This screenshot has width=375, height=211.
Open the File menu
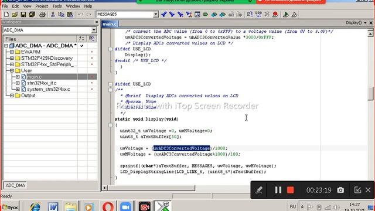tap(5, 6)
